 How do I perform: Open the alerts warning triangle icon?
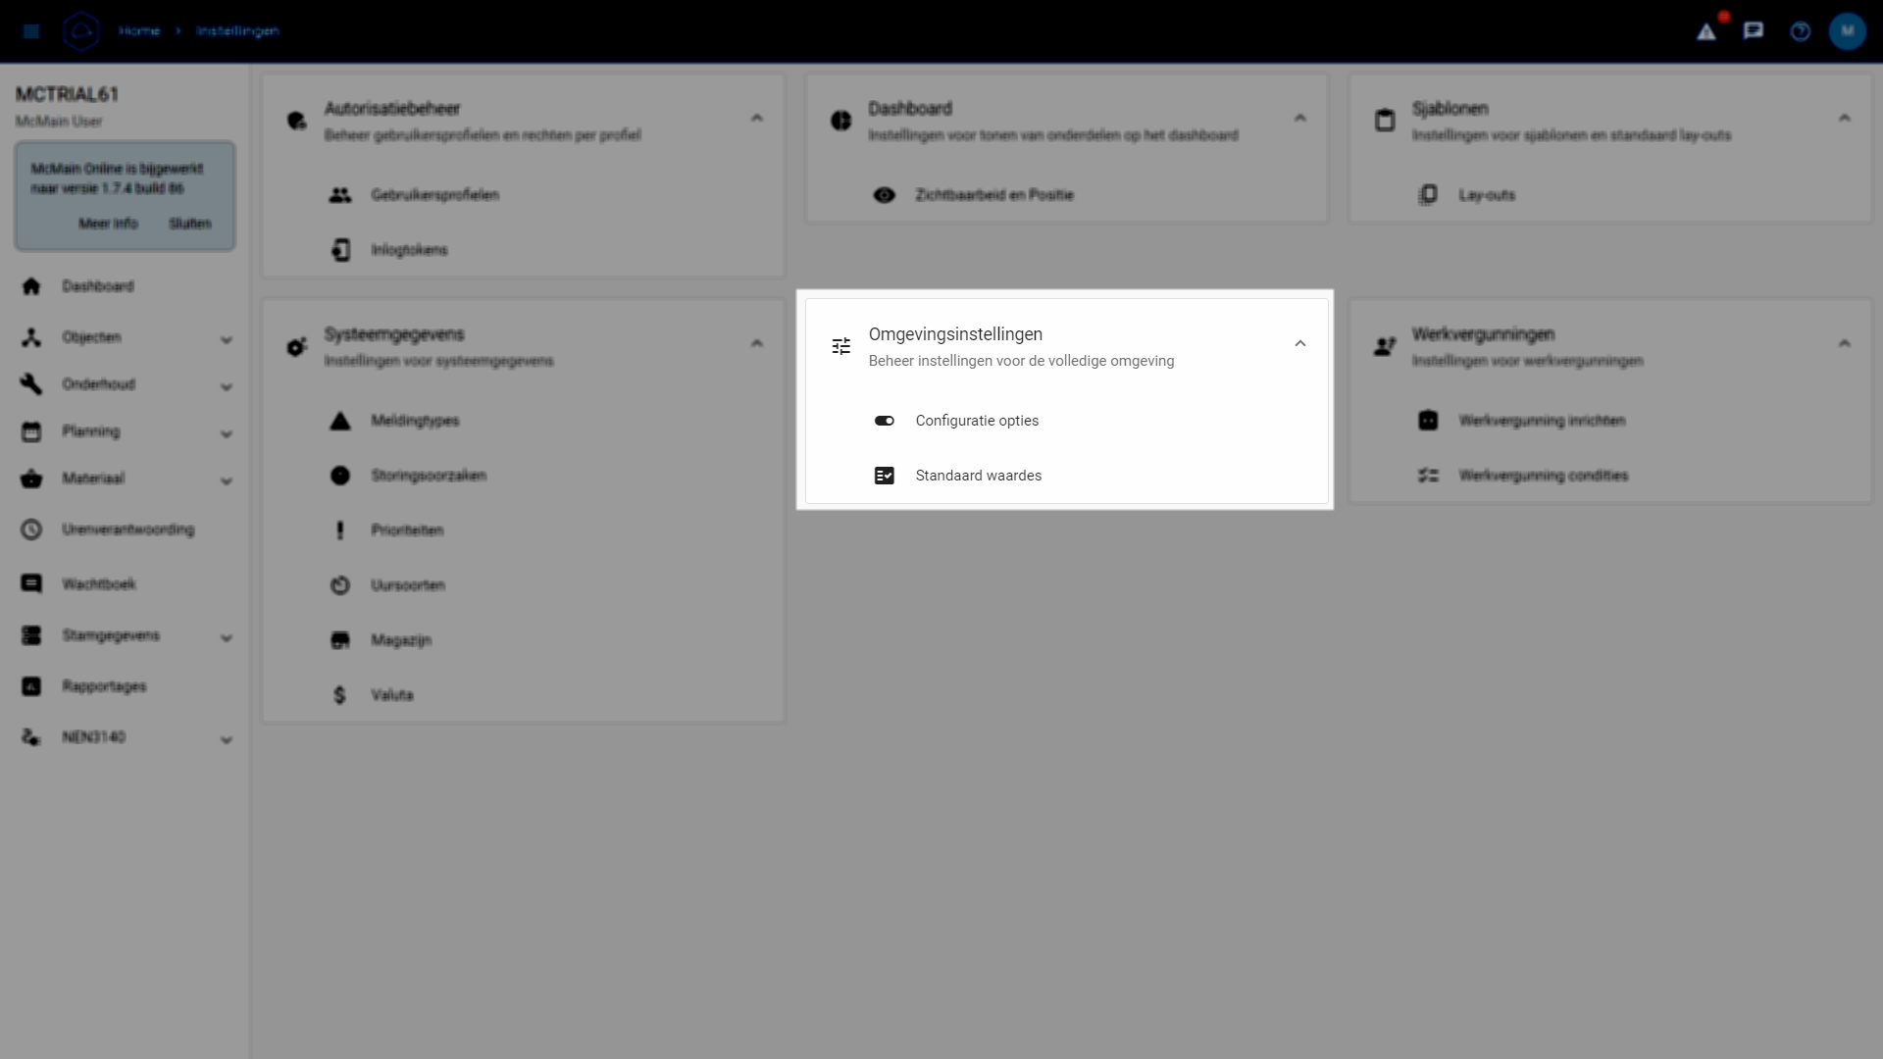click(x=1706, y=31)
